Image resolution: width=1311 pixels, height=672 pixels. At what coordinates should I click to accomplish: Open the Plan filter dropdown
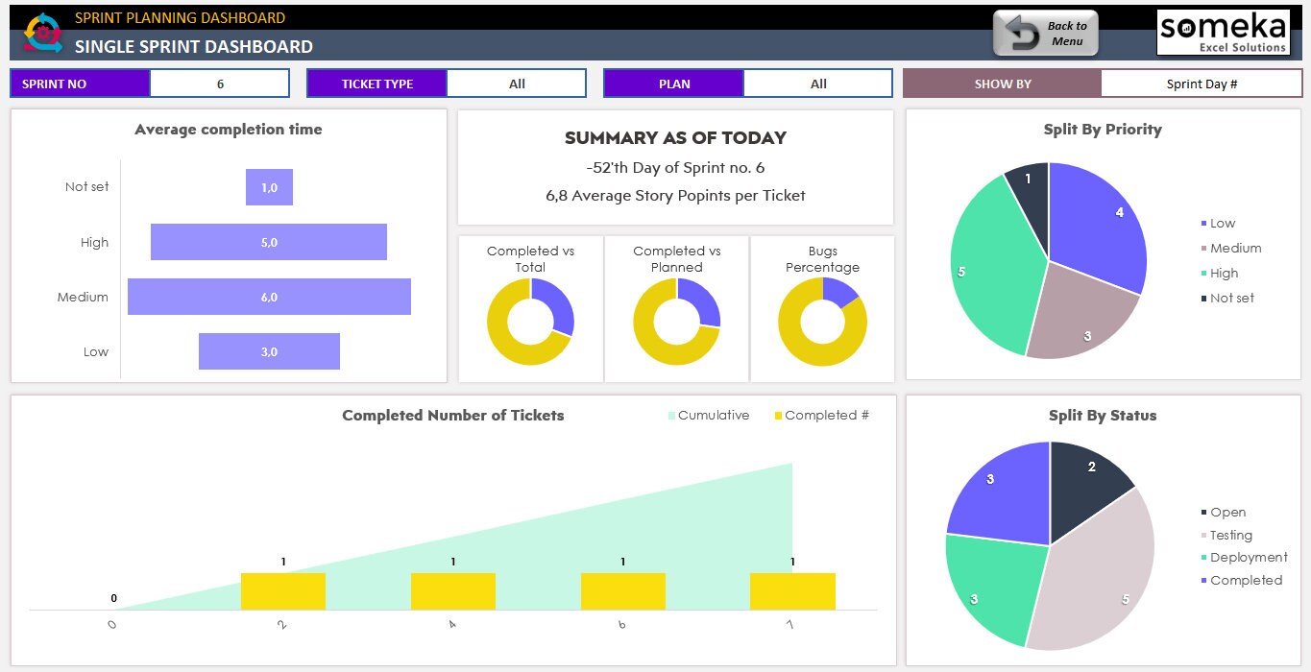coord(817,83)
